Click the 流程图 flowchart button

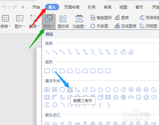(149, 26)
